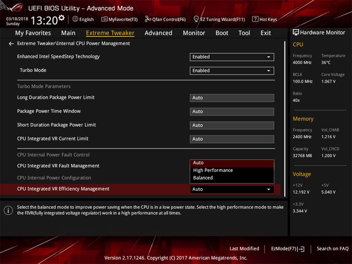Screen dimensions: 352x264
Task: Click the Extreme Tweaker\Internal CPU Power Management breadcrumb
Action: tap(73, 44)
